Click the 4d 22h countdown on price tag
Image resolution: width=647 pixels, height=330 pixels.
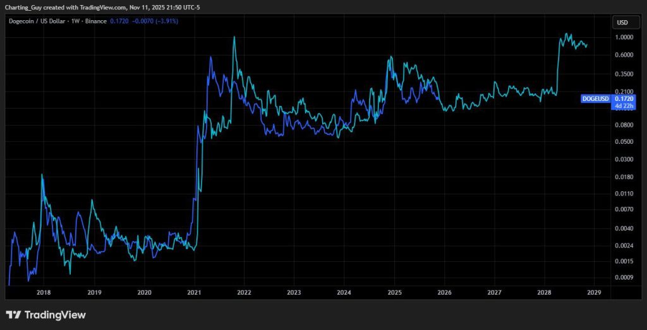tap(623, 106)
